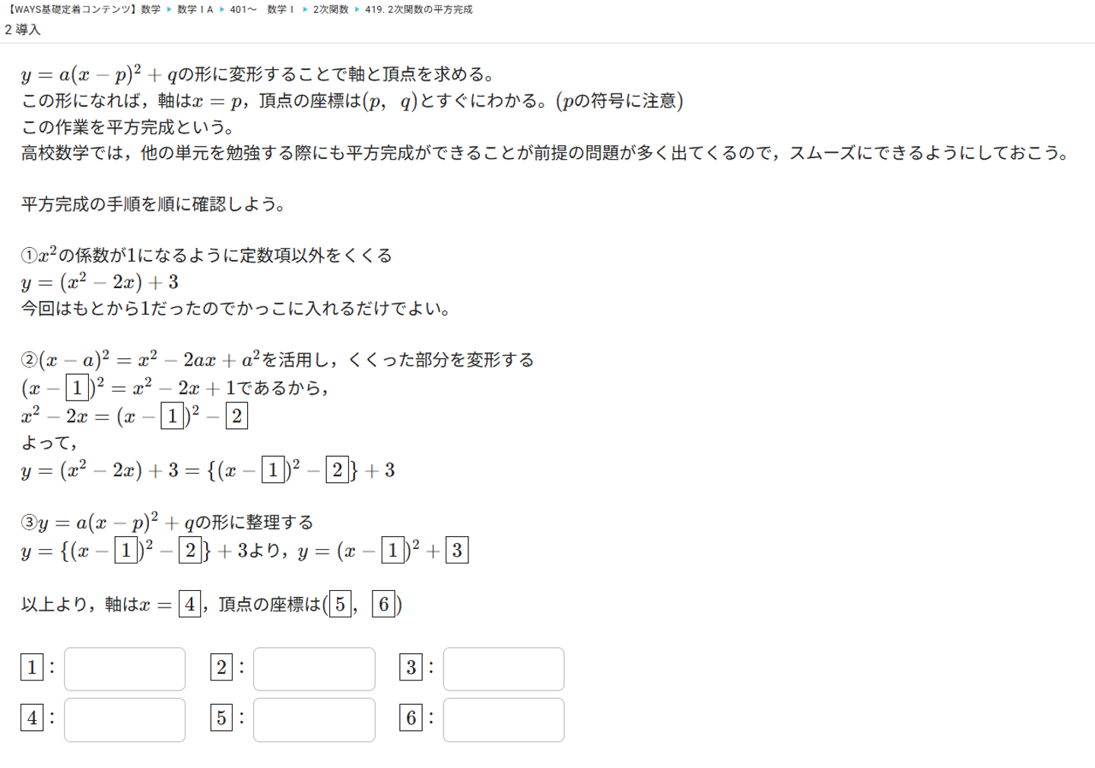Click the breadcrumb arrow before 401～
The image size is (1095, 768).
(x=222, y=10)
